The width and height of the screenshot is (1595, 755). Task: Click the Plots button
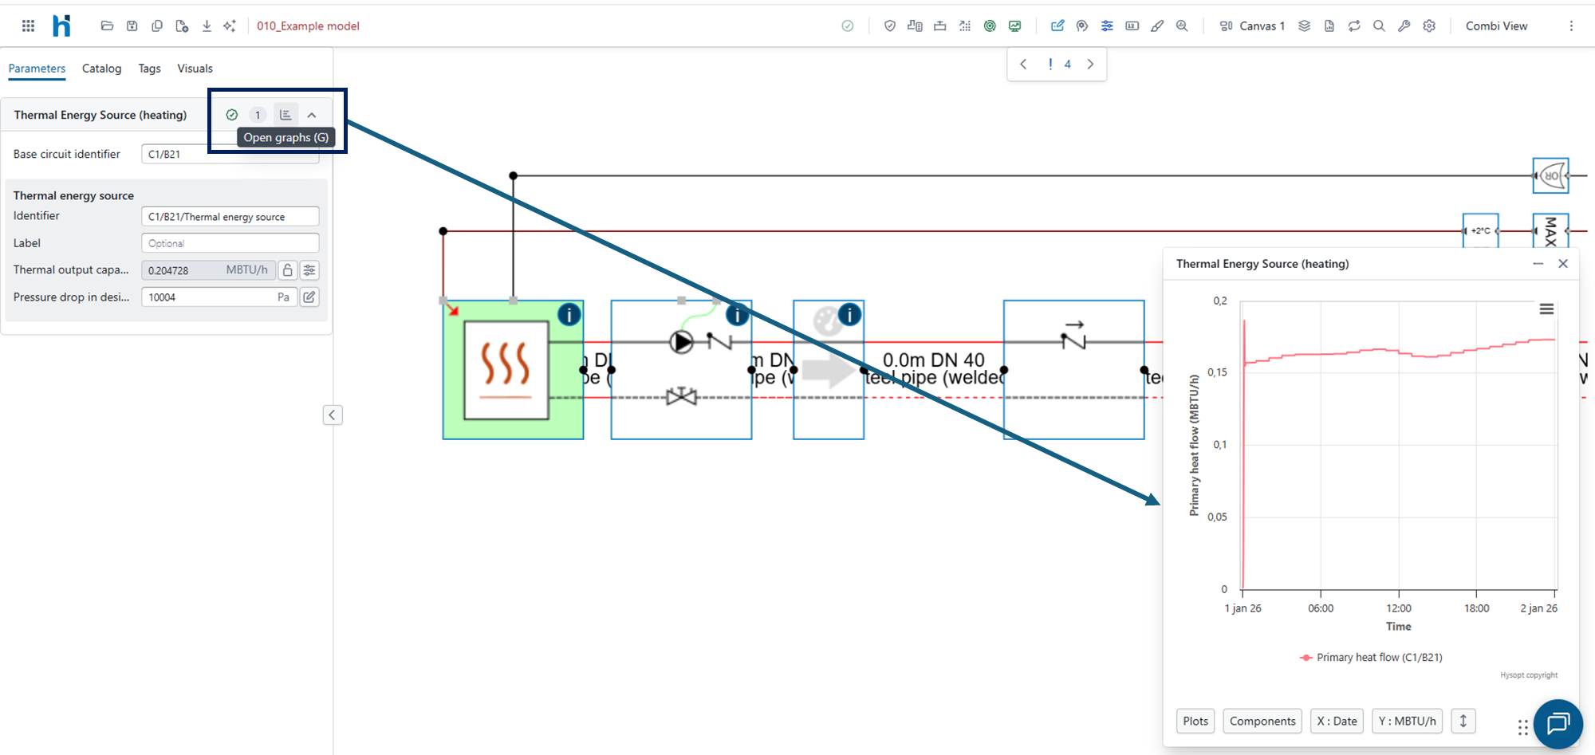pyautogui.click(x=1195, y=722)
